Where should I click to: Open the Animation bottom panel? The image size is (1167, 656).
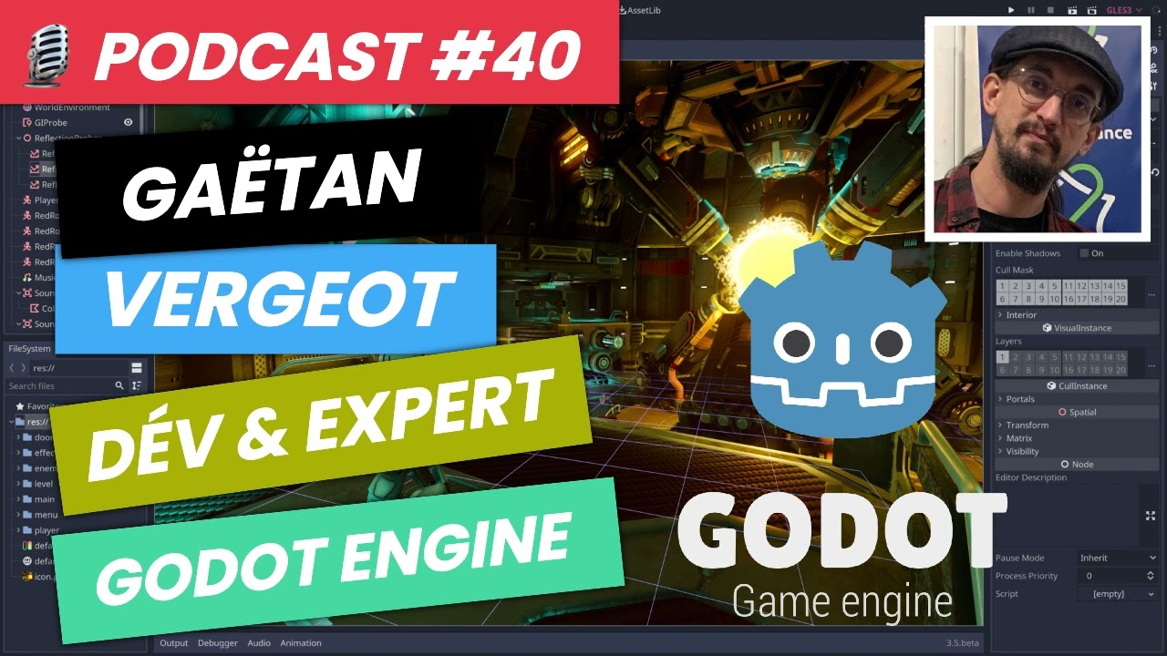[301, 643]
